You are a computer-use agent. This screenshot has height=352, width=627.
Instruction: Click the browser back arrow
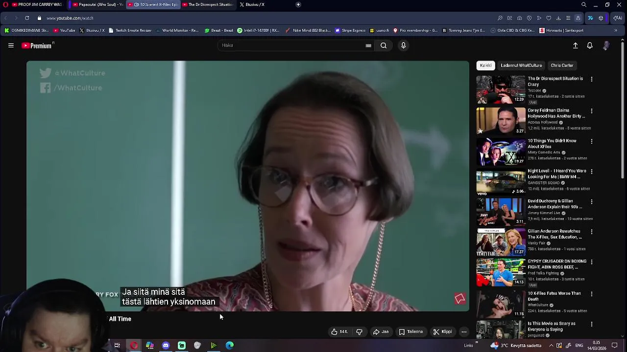6,18
